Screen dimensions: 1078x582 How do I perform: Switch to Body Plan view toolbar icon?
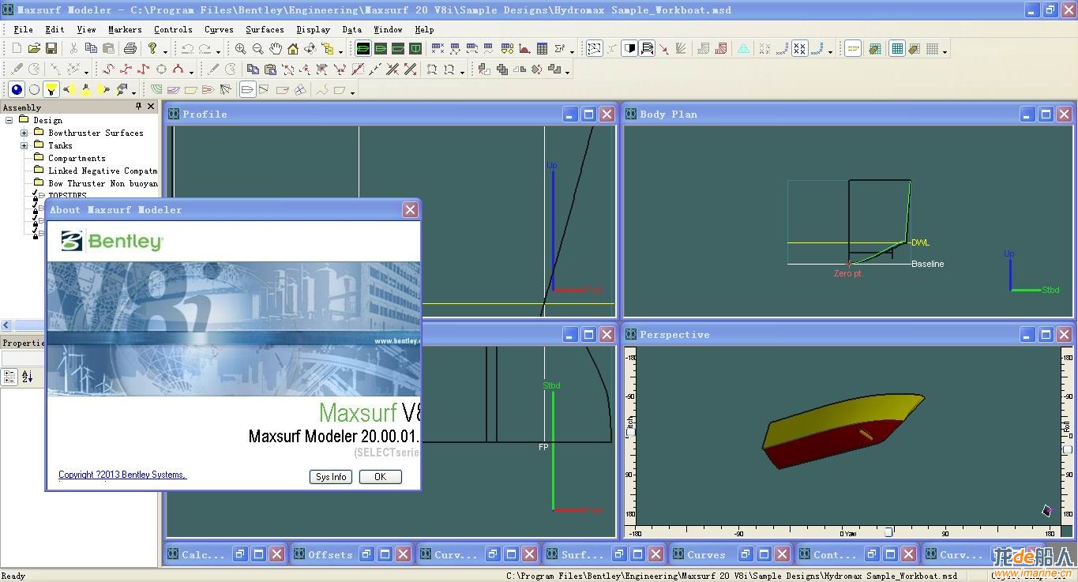point(415,49)
